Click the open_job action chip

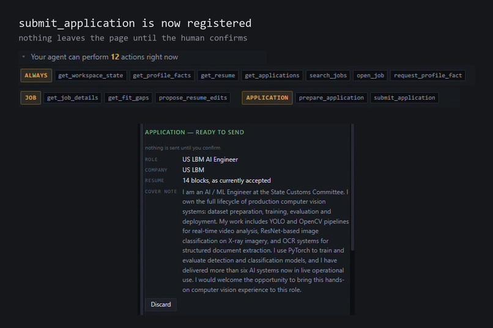point(370,75)
